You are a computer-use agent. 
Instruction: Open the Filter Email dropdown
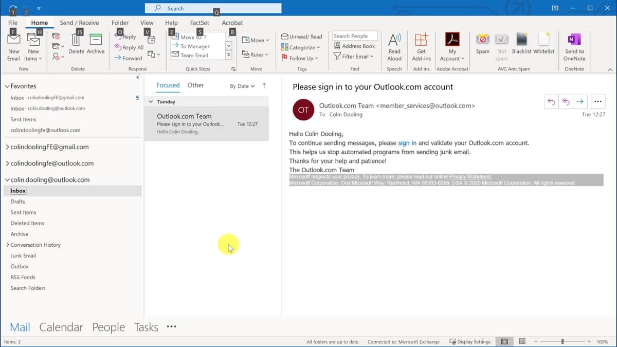(354, 57)
